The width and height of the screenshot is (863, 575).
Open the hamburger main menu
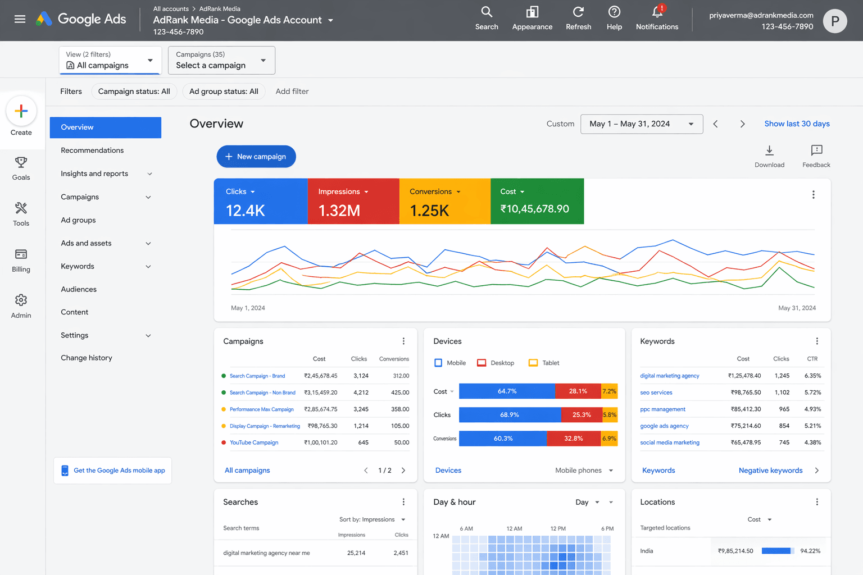tap(20, 19)
